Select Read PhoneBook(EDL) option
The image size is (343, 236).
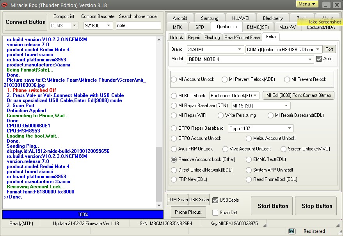click(x=249, y=179)
